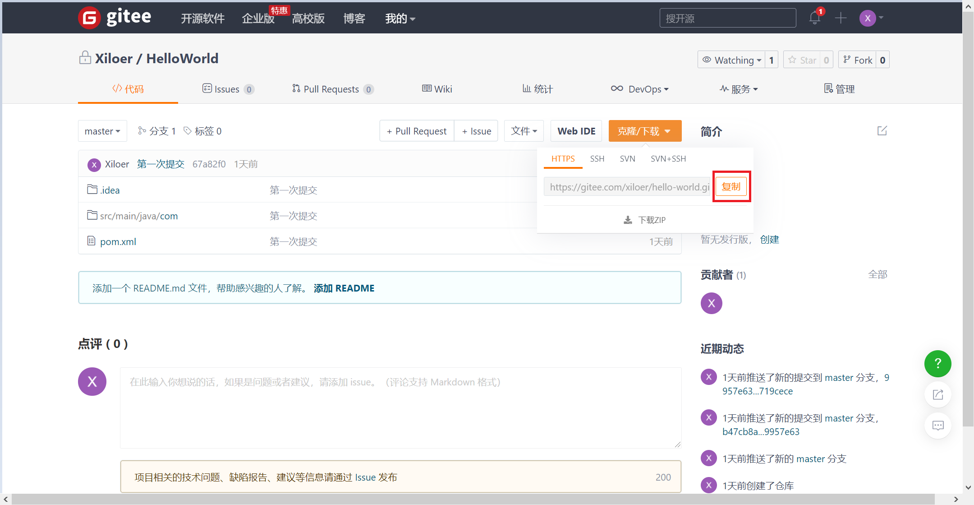
Task: Click 创建 release link
Action: click(769, 239)
